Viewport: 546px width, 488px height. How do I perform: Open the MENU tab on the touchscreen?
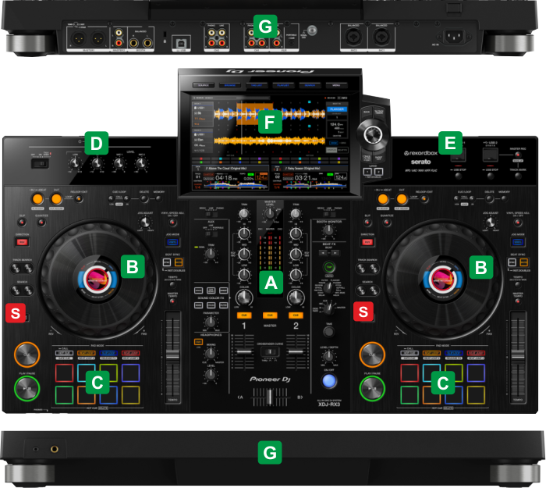(x=336, y=85)
